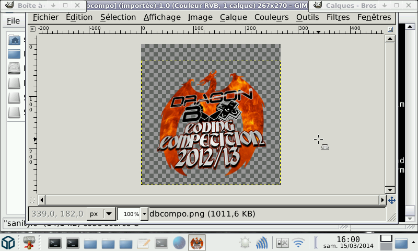This screenshot has height=251, width=418.
Task: Open the brightness sun icon in the tray
Action: [245, 243]
